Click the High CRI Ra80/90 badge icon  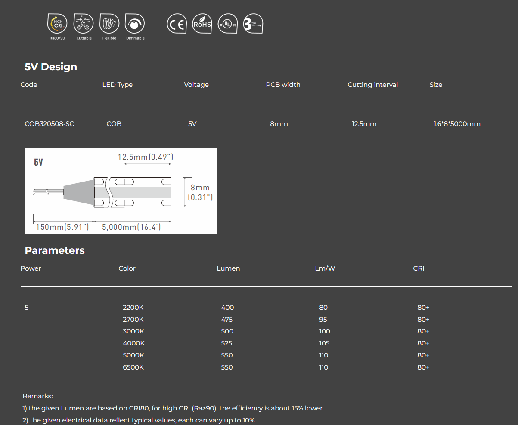(57, 24)
